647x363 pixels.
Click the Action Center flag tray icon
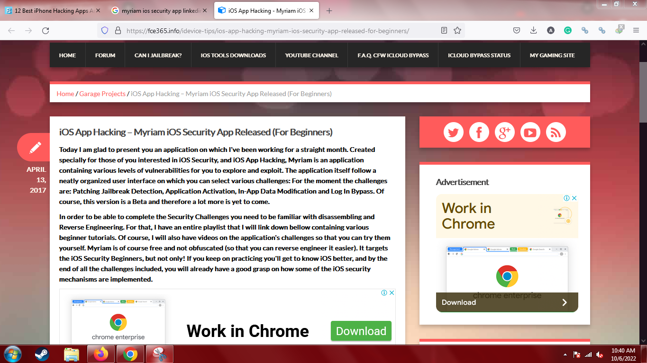point(577,354)
